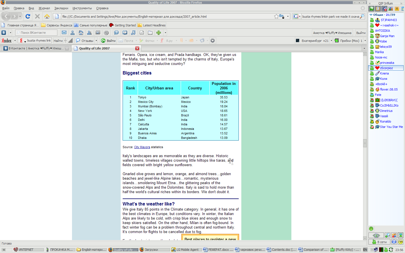This screenshot has height=253, width=405.
Task: Click the QIP clipboard G icon
Action: pyautogui.click(x=378, y=9)
